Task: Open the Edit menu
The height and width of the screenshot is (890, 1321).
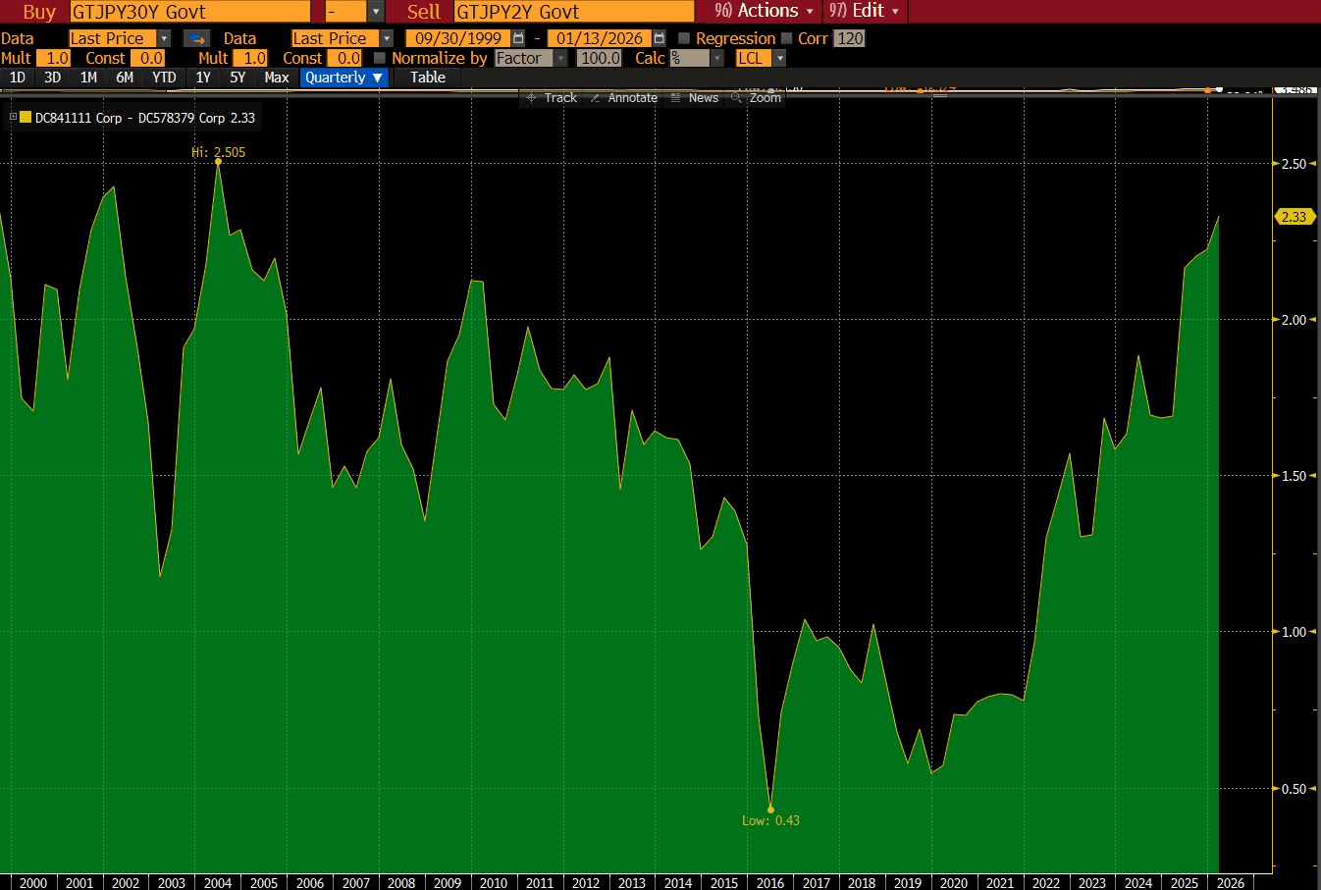Action: [x=865, y=11]
